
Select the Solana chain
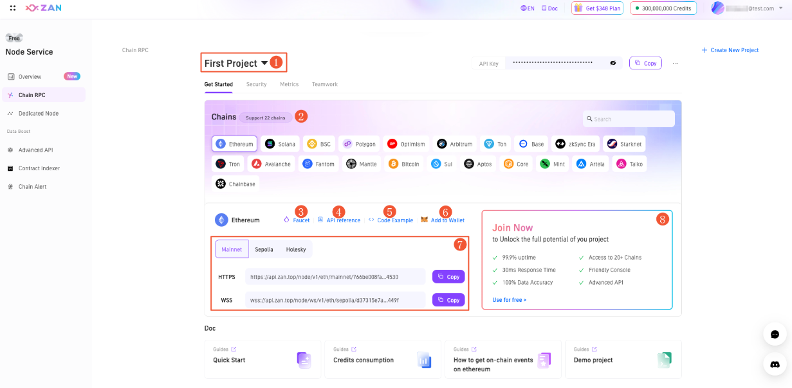tap(280, 144)
